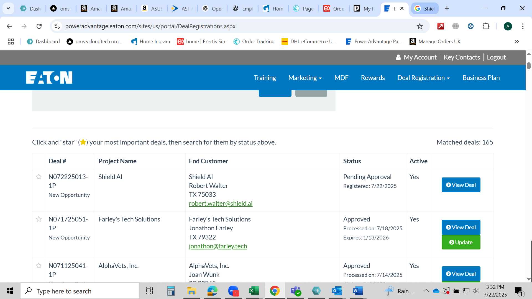Switch to the Shield Google search tab
The image size is (532, 299).
[424, 9]
